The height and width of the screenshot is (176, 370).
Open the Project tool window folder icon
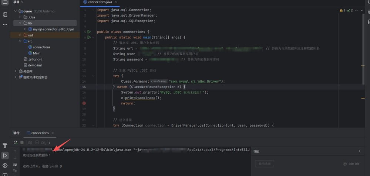[x=5, y=2]
